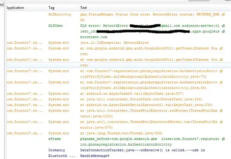Click the 'AsyncTask$2.call(AsyncTask.java:287)' line
Image resolution: width=231 pixels, height=159 pixels.
pos(132,93)
